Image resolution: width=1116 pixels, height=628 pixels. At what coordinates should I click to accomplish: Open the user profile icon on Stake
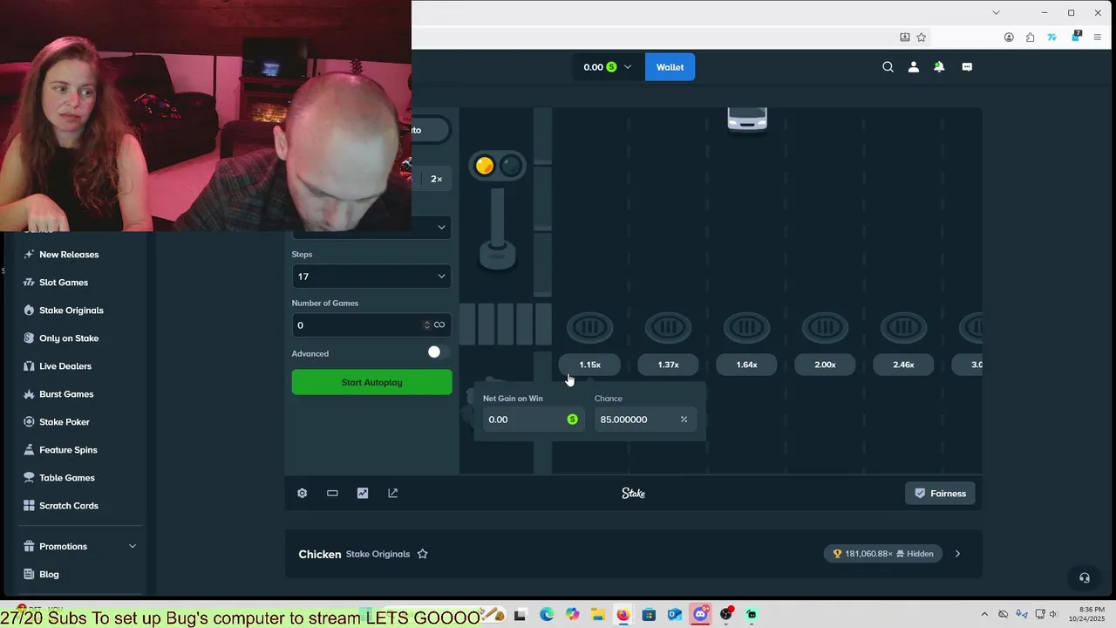[x=914, y=67]
